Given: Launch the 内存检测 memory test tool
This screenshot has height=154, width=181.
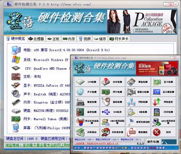Looking at the screenshot, I should point(113,82).
